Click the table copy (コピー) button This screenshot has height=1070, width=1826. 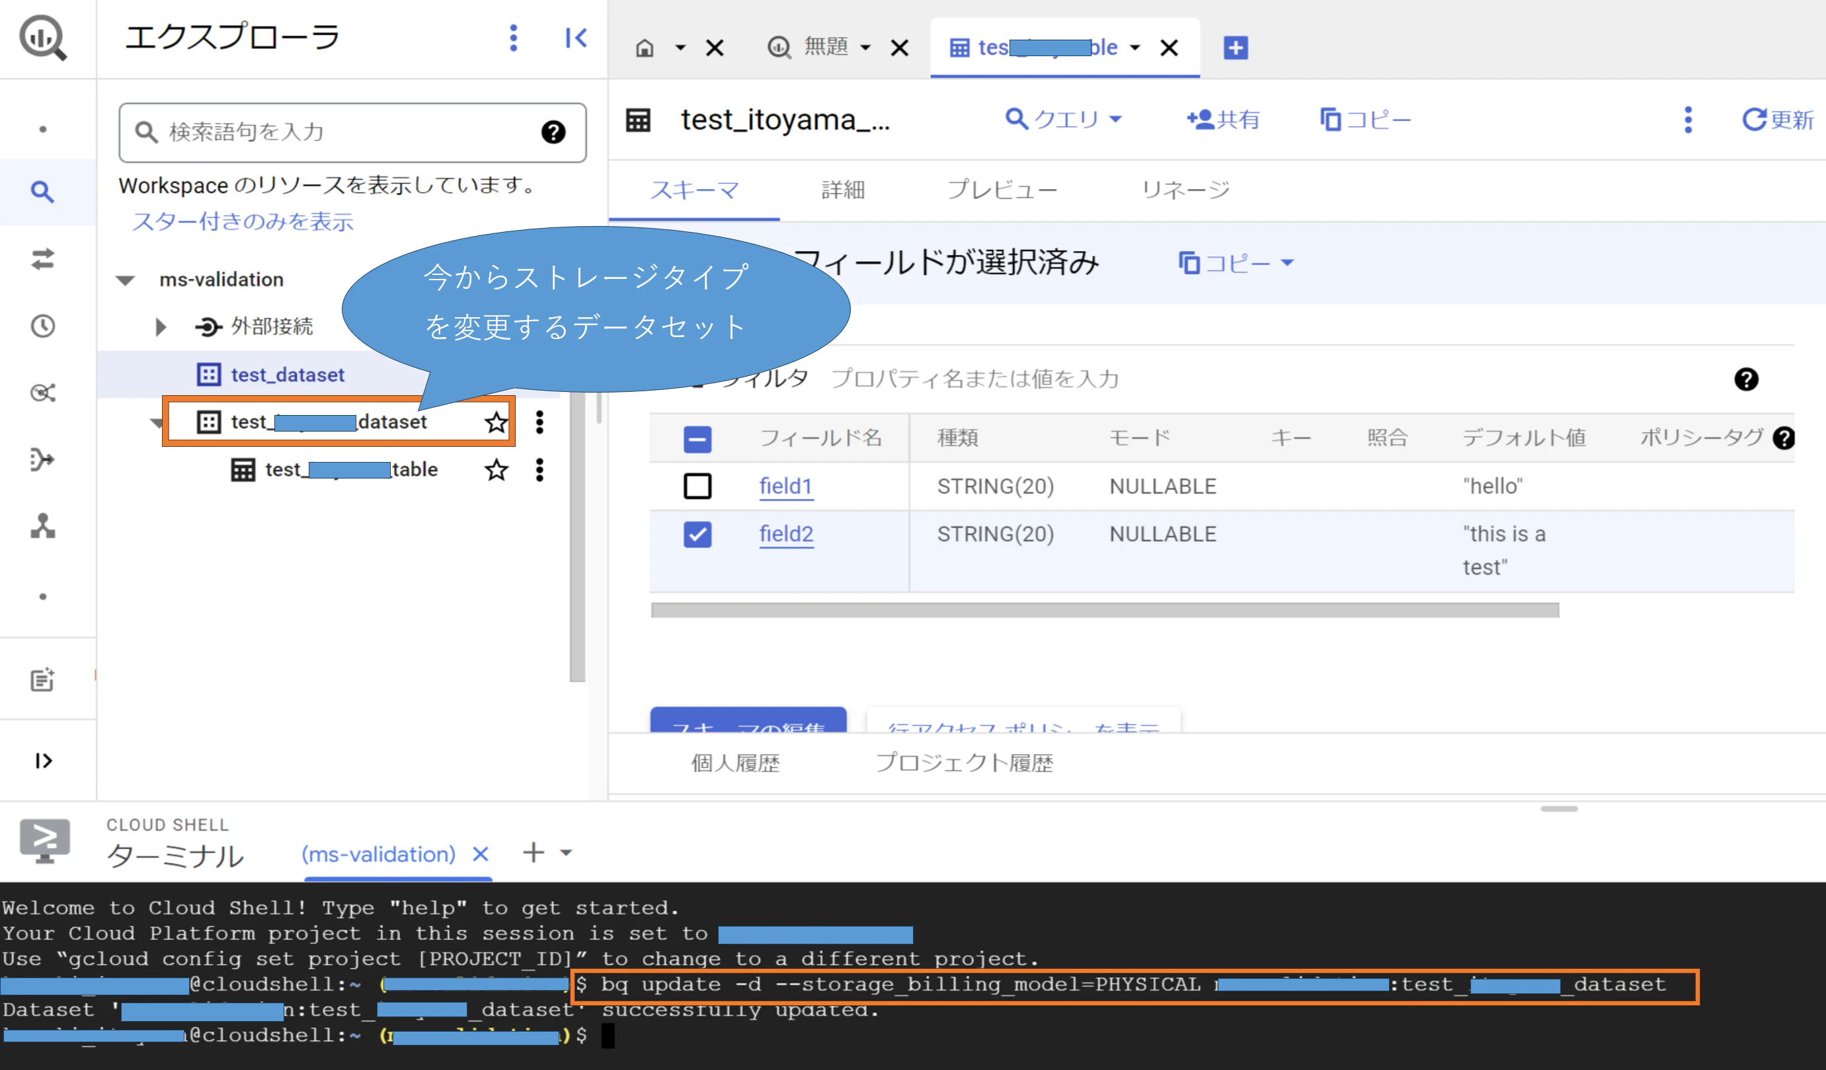(x=1365, y=120)
